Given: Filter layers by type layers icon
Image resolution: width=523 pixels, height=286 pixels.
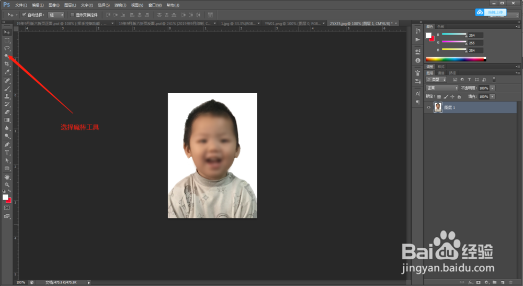Looking at the screenshot, I should (469, 80).
